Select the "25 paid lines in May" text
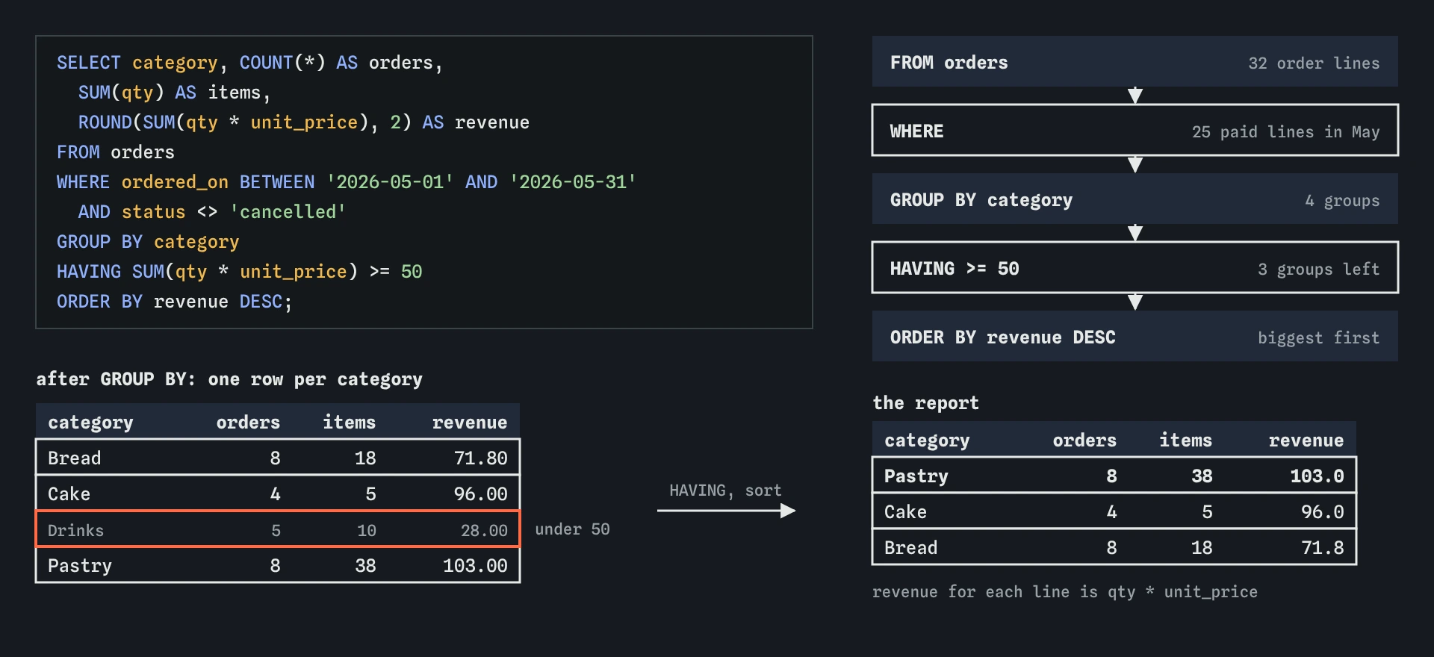Viewport: 1434px width, 657px height. (x=1285, y=132)
